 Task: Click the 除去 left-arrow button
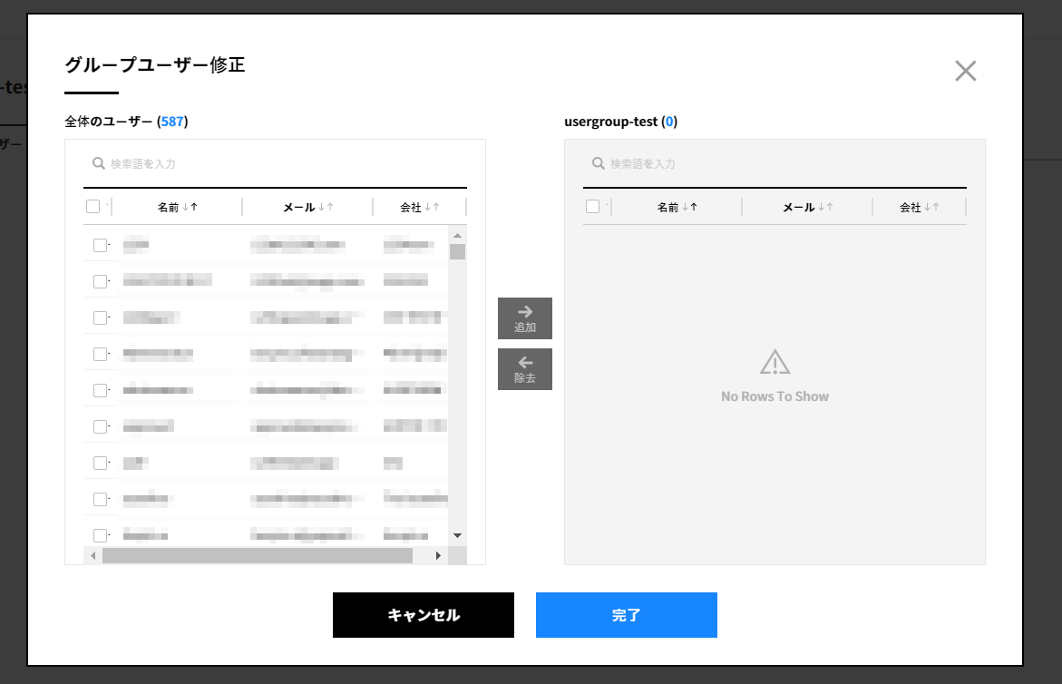point(525,369)
